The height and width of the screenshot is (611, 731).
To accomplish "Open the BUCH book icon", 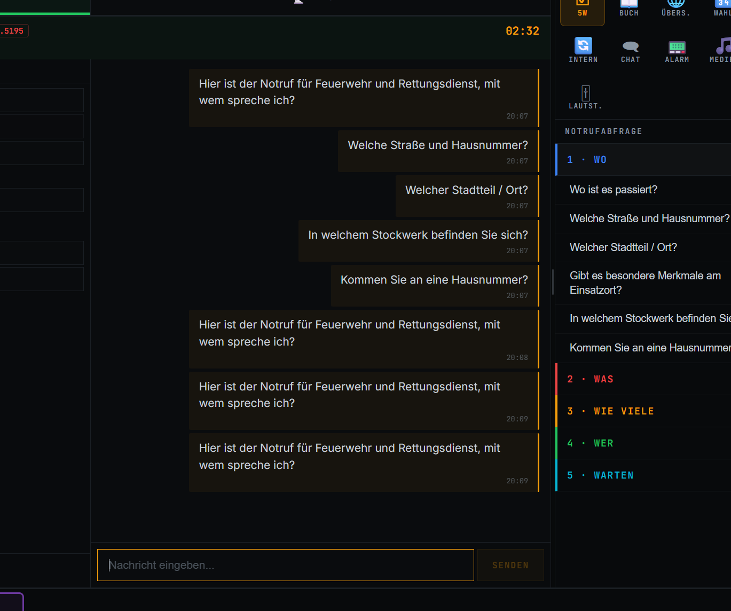I will pos(628,6).
